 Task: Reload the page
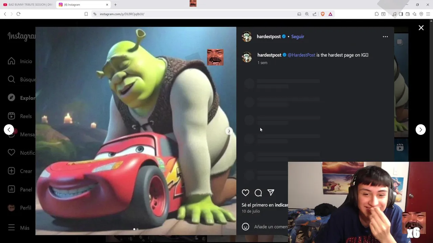18,14
